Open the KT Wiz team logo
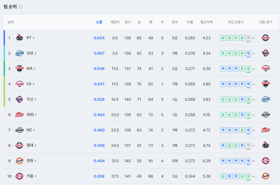 tap(20, 38)
